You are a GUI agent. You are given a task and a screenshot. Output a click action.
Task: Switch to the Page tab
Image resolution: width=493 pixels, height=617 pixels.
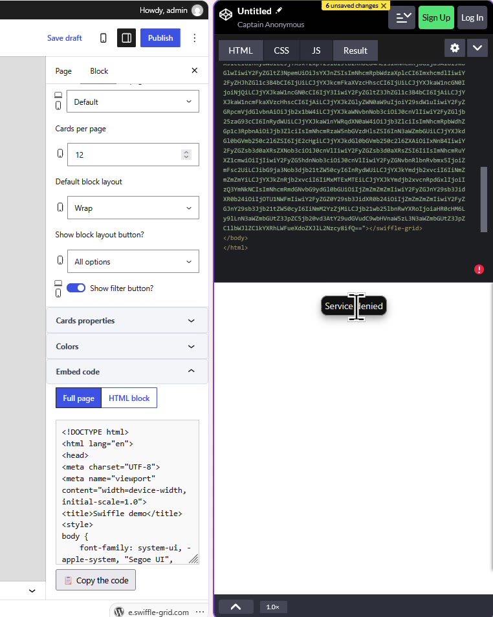63,71
